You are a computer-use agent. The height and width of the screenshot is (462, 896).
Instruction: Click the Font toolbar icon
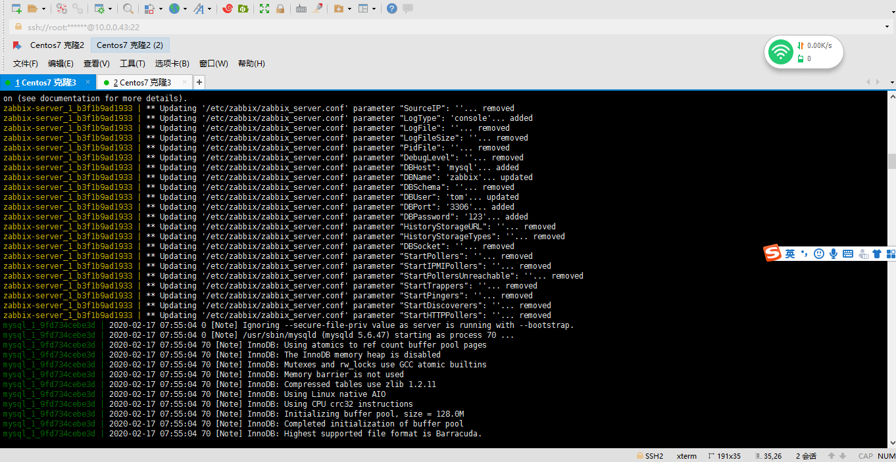click(x=198, y=9)
